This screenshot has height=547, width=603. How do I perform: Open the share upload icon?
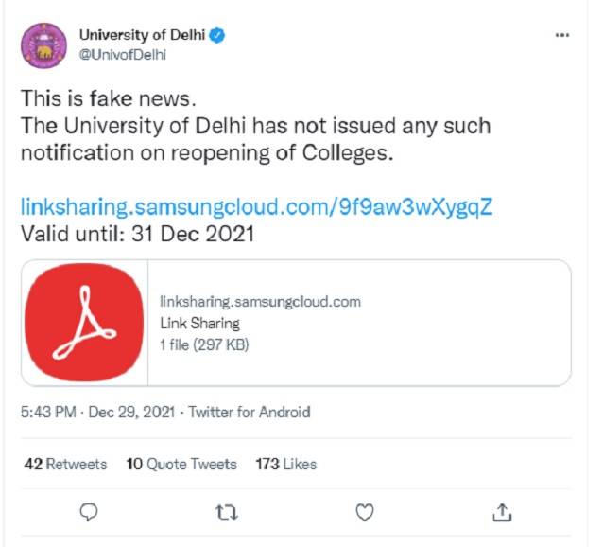(x=501, y=512)
